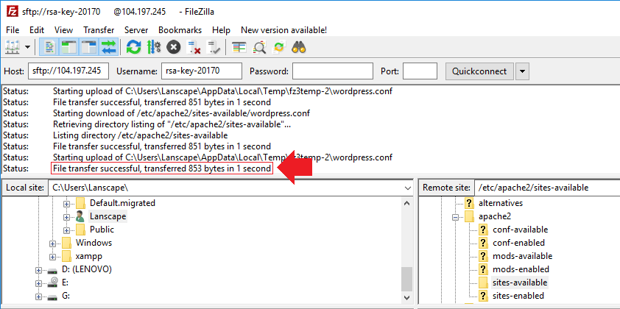Expand the Lanscape user folder
This screenshot has height=309, width=620.
coord(66,217)
